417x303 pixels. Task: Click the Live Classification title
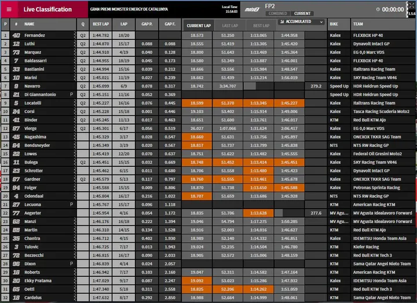[x=47, y=9]
